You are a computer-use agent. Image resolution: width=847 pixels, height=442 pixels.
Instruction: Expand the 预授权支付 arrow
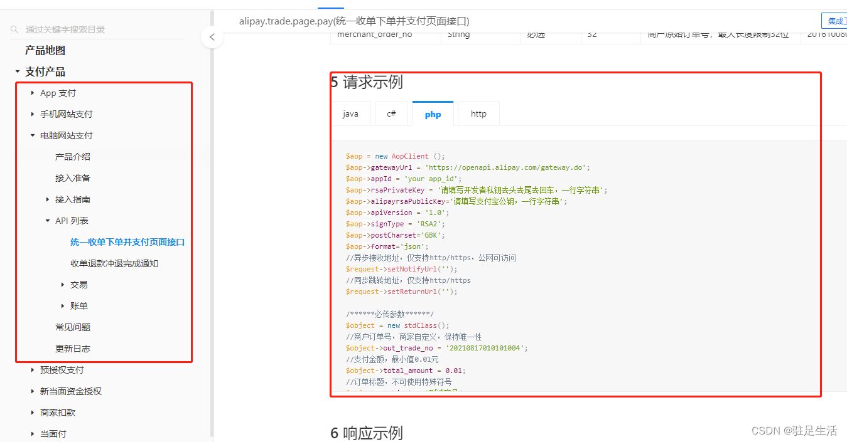point(33,370)
